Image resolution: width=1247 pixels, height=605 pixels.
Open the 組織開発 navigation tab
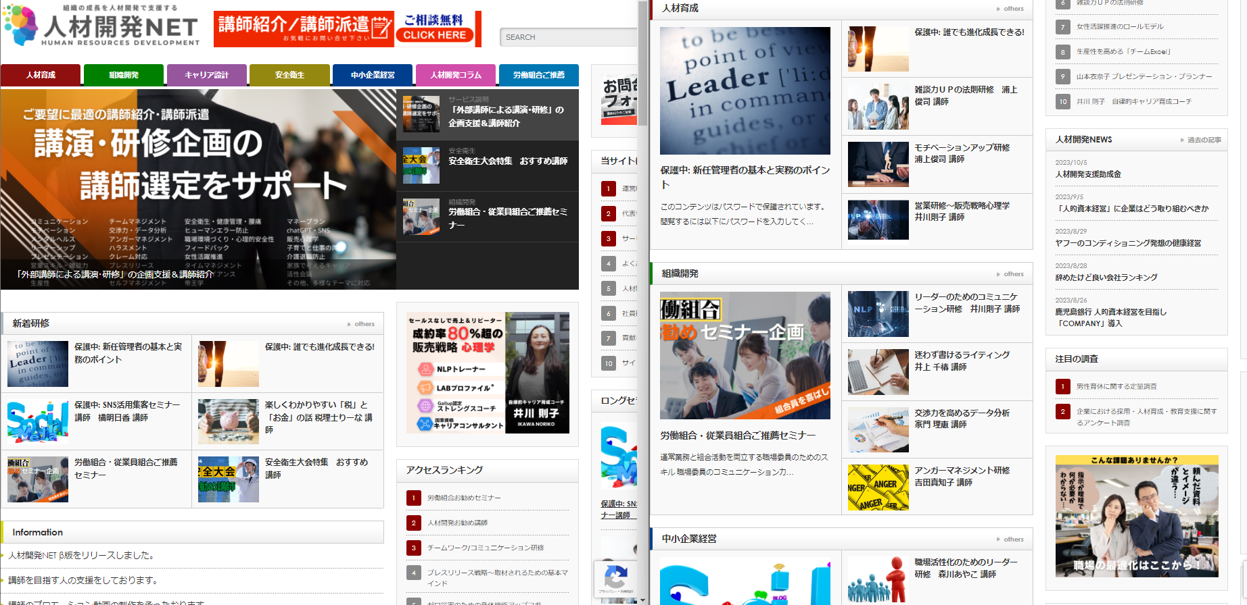pyautogui.click(x=124, y=75)
